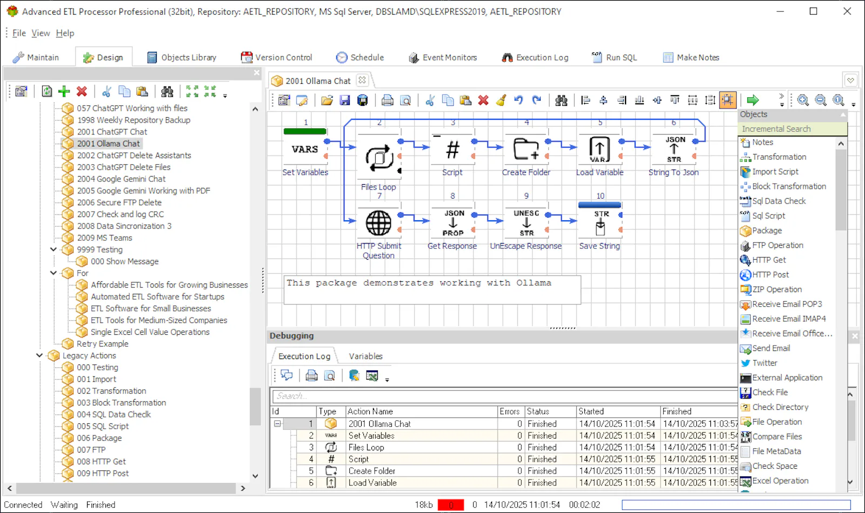Viewport: 865px width, 513px height.
Task: Click binoculars search icon above repository tree
Action: click(167, 91)
